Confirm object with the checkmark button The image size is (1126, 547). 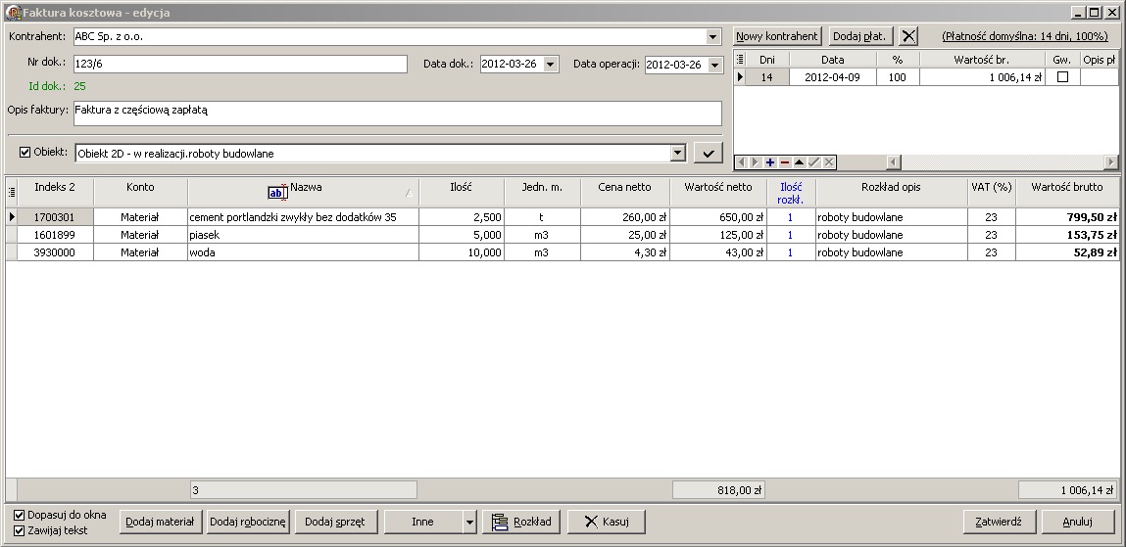(x=709, y=153)
